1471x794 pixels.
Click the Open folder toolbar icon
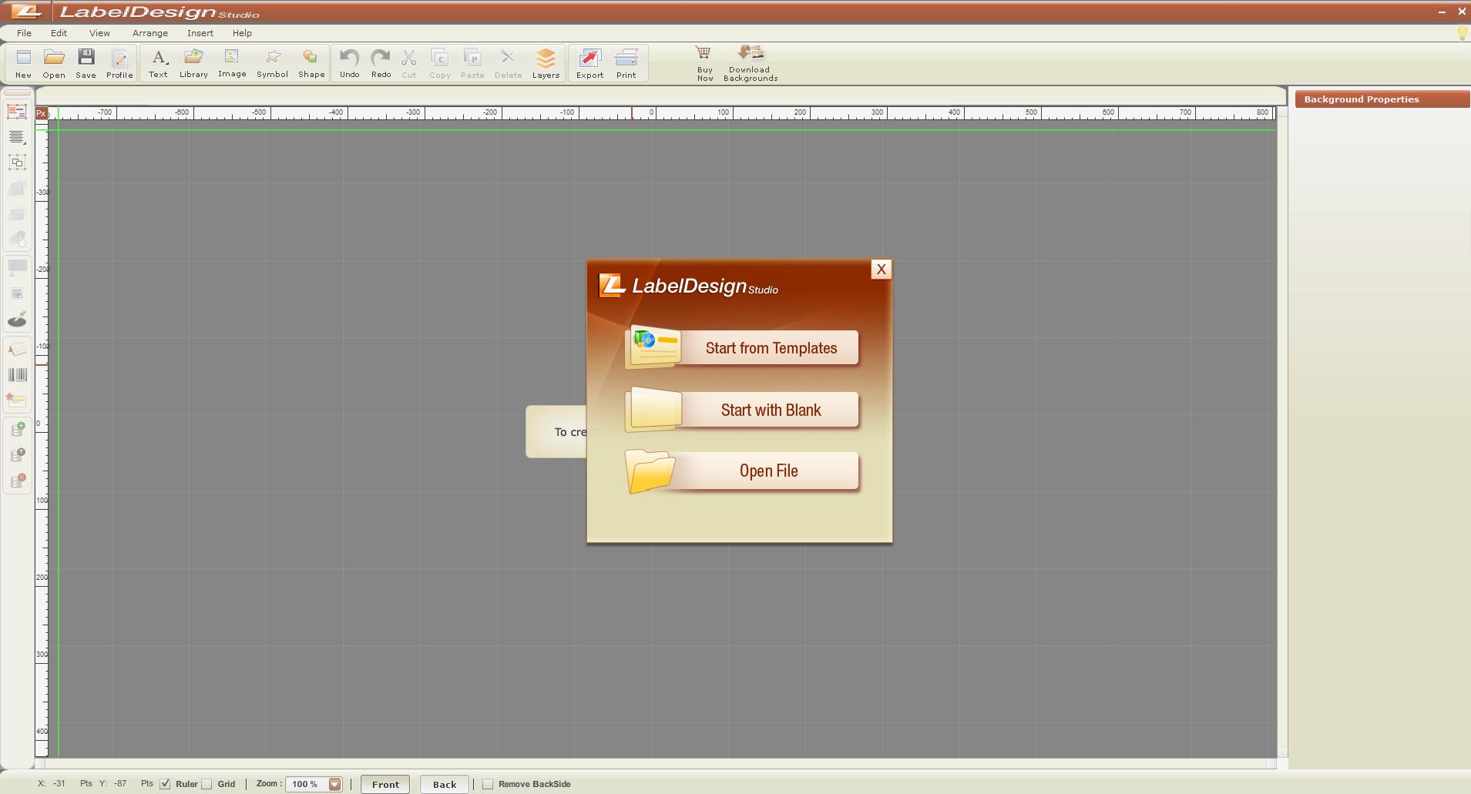coord(54,63)
